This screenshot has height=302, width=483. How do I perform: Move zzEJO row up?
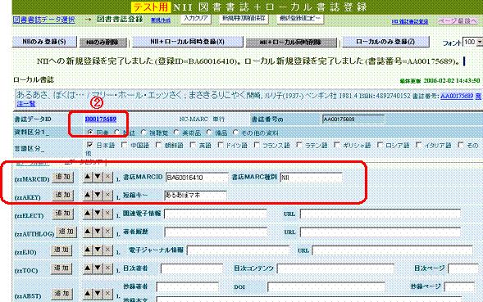click(x=88, y=250)
